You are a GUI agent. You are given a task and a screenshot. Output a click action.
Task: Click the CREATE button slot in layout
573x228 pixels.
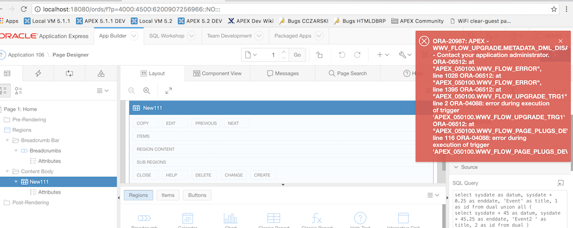click(x=262, y=175)
